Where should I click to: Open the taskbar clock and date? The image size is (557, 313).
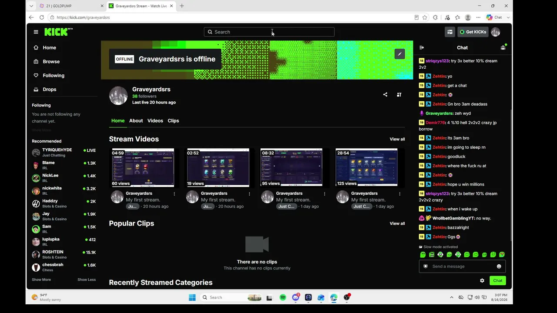point(500,297)
